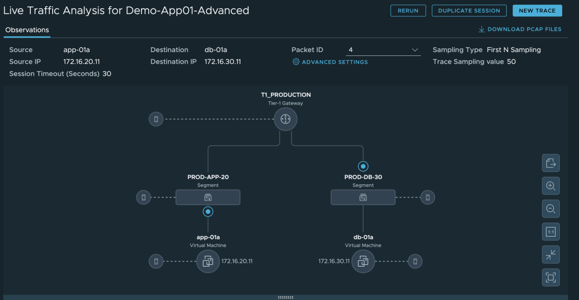
Task: Click the PROD-DB-30 segment icon
Action: (x=363, y=197)
